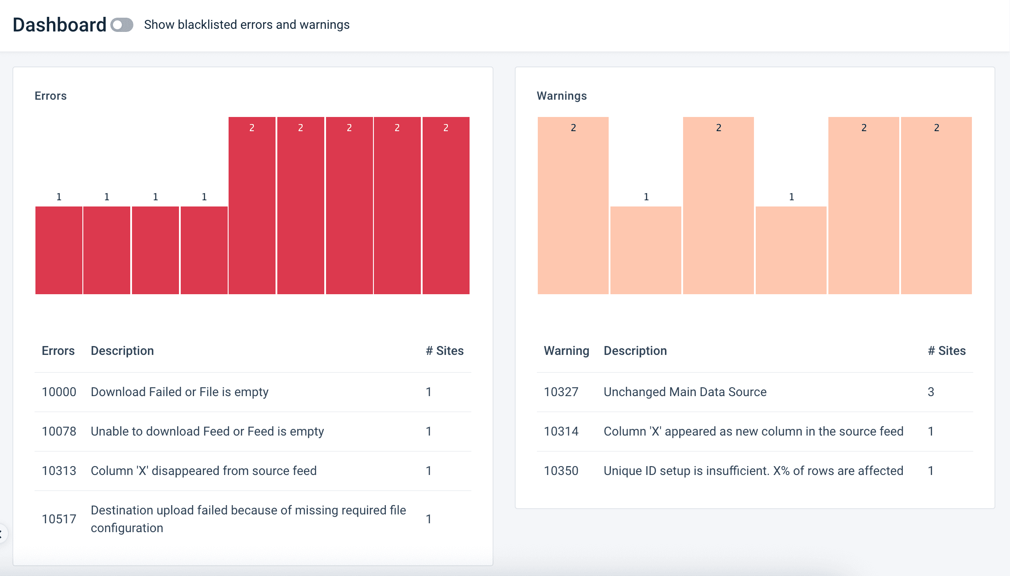Open warning 10327 Unchanged Main Data Source
Screen dimensions: 1010x576
click(685, 392)
